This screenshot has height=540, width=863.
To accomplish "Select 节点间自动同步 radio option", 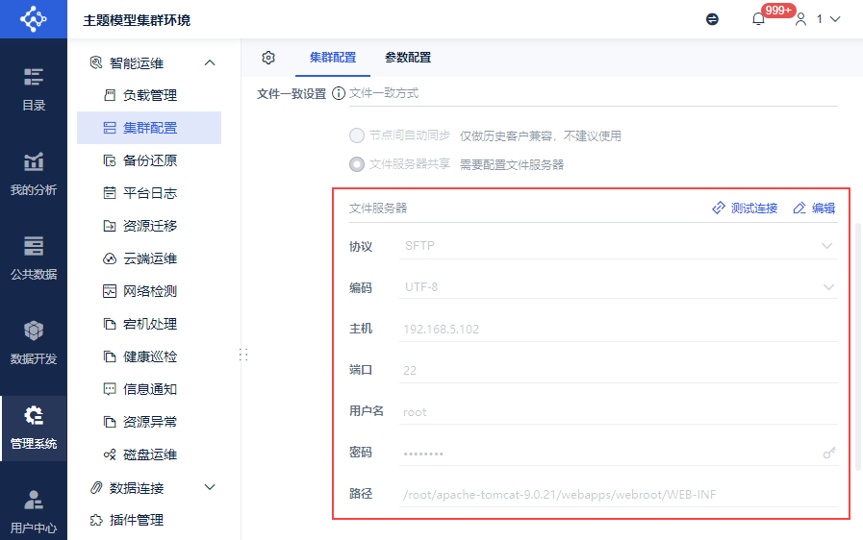I will 357,135.
